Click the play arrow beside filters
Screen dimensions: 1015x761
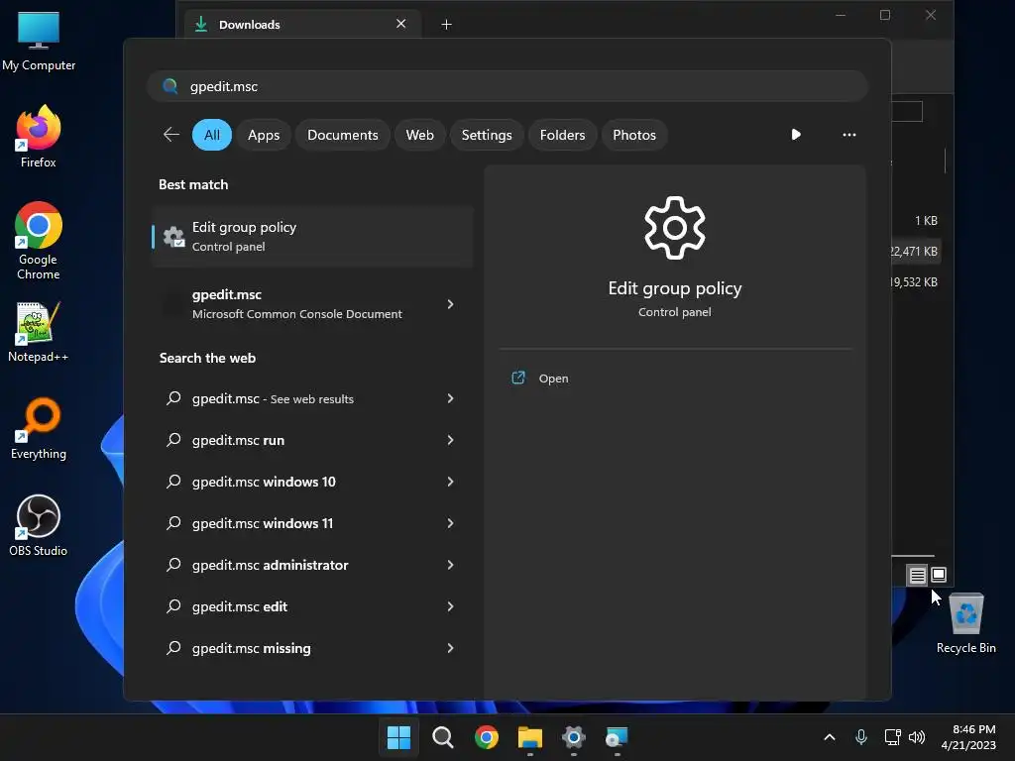pyautogui.click(x=796, y=135)
